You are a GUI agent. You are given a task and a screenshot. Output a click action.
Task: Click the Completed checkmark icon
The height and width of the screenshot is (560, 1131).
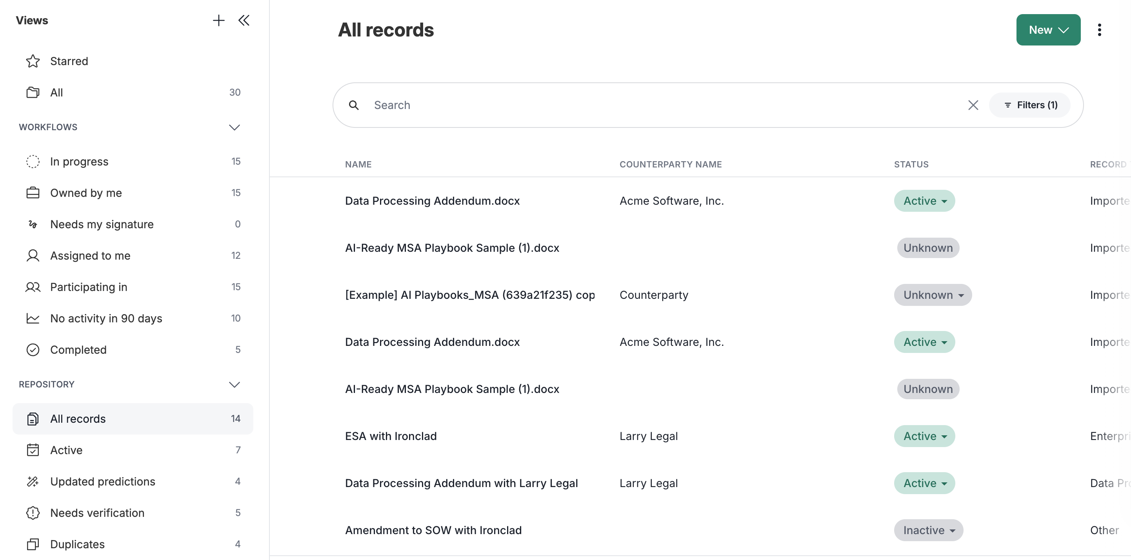pos(33,350)
